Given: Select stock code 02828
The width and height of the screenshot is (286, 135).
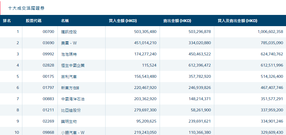Looking at the screenshot, I should [48, 65].
